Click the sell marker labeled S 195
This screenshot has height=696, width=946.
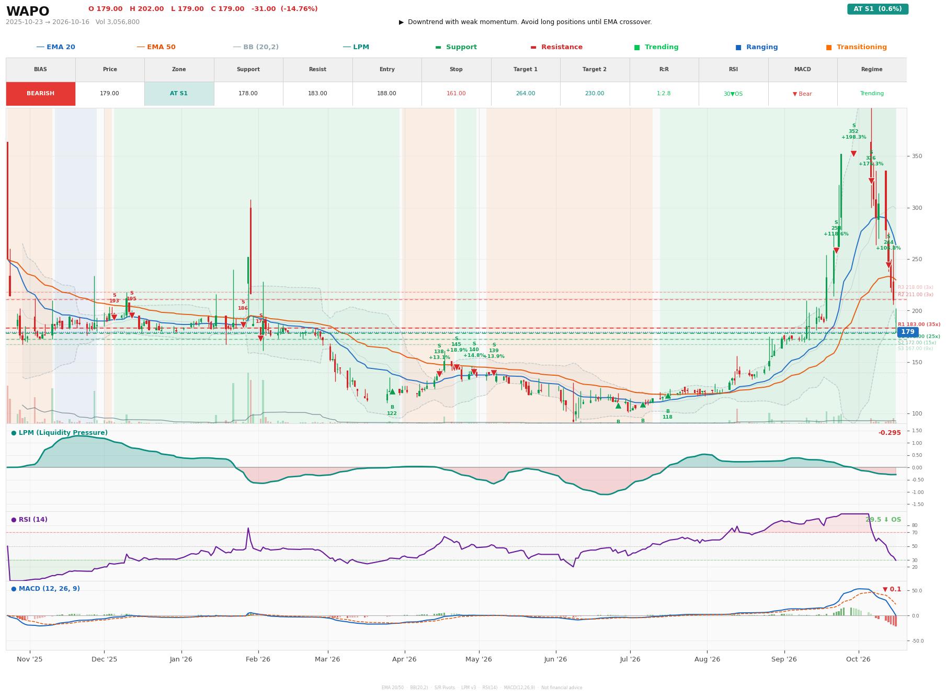[x=132, y=316]
